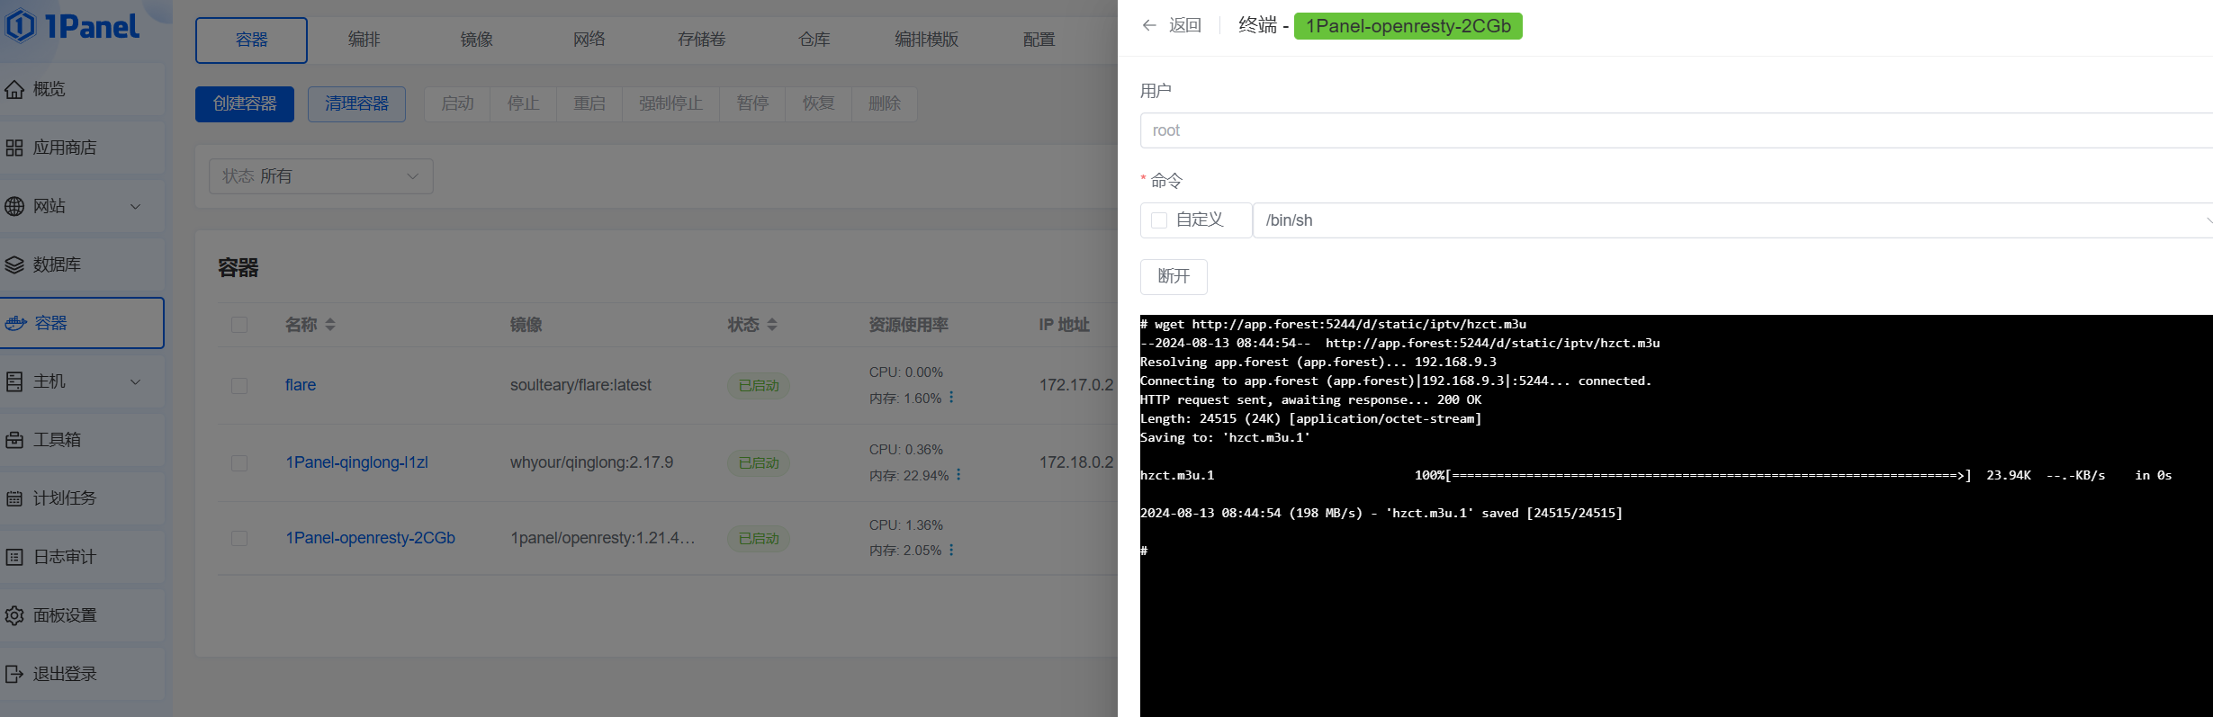Switch to the 存储卷 tab
This screenshot has width=2213, height=717.
pos(701,40)
